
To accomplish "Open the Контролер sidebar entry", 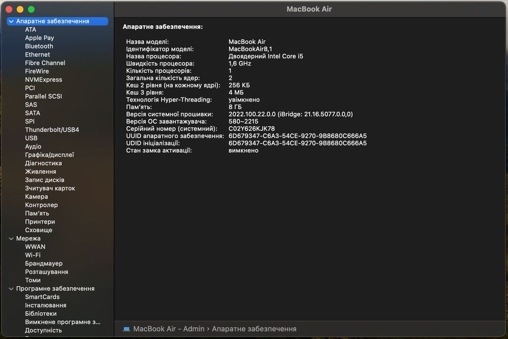I will [x=42, y=205].
